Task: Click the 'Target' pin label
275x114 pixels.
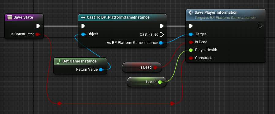Action: click(200, 34)
